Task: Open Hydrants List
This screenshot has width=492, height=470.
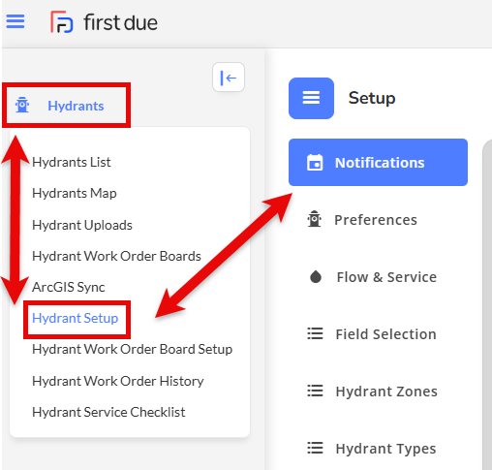Action: pyautogui.click(x=72, y=162)
